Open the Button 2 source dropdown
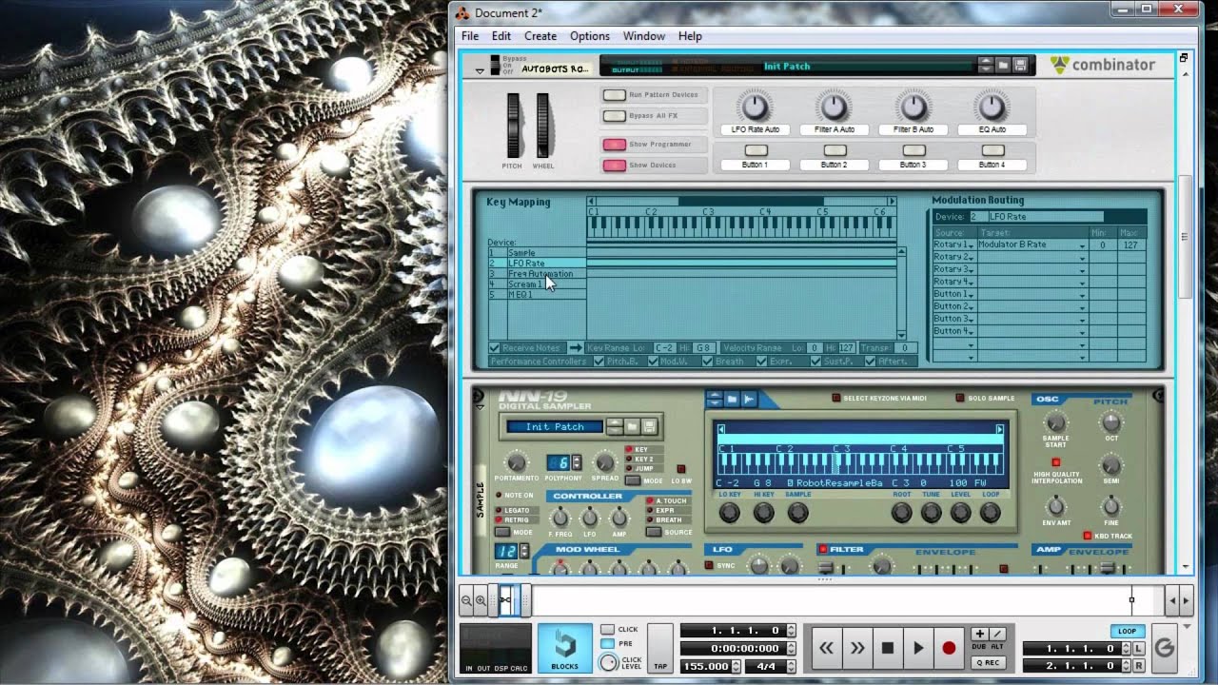This screenshot has height=685, width=1218. coord(954,307)
